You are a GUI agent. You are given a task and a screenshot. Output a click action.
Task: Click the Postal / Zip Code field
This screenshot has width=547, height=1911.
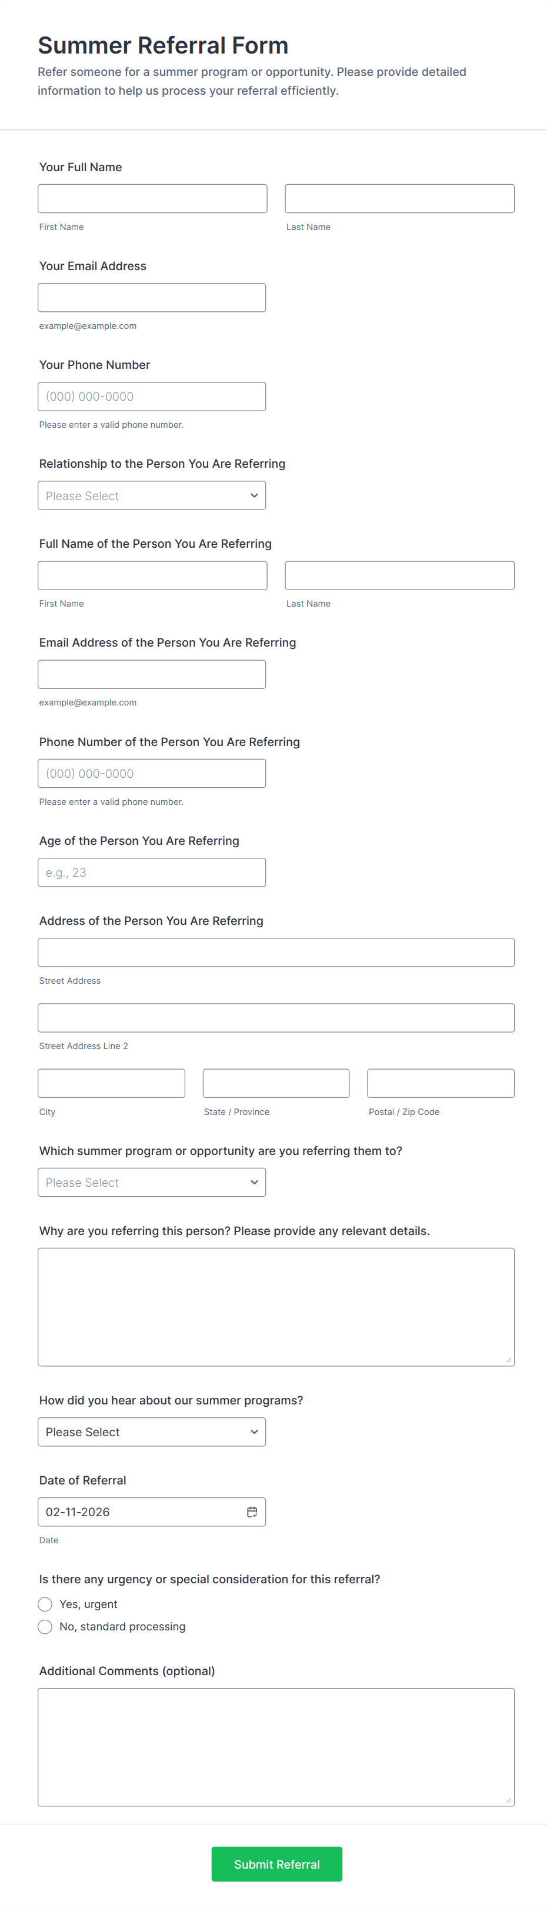tap(441, 1083)
